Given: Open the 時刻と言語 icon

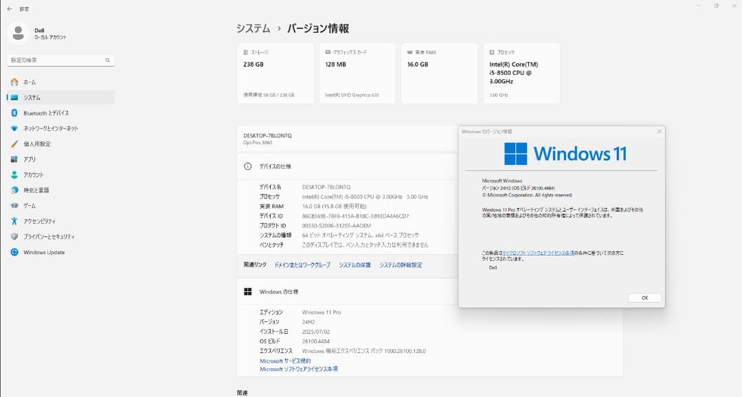Looking at the screenshot, I should [14, 190].
